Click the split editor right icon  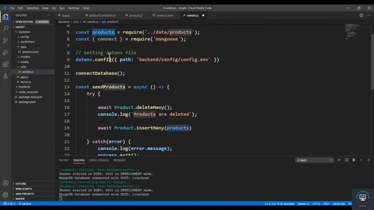point(361,15)
